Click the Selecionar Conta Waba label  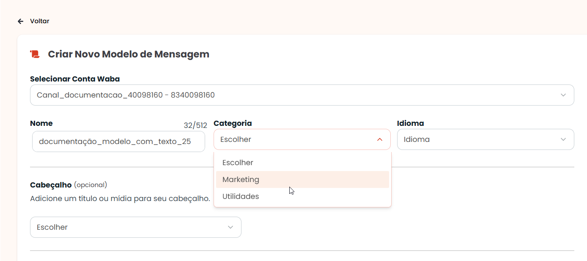(75, 79)
